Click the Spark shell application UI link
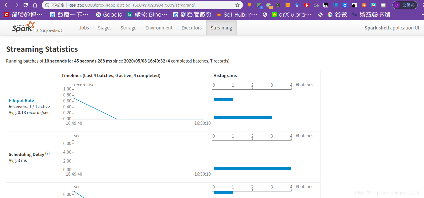This screenshot has width=424, height=198. (392, 27)
